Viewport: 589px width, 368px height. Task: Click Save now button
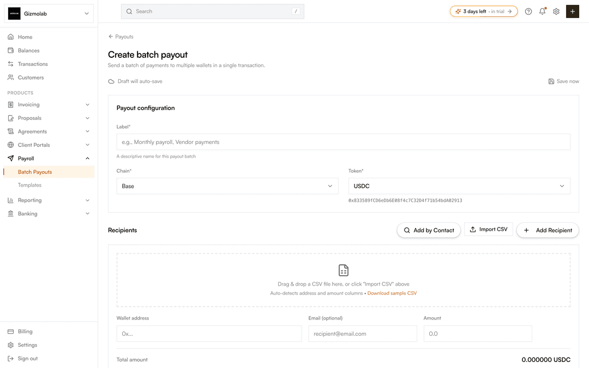pyautogui.click(x=563, y=81)
